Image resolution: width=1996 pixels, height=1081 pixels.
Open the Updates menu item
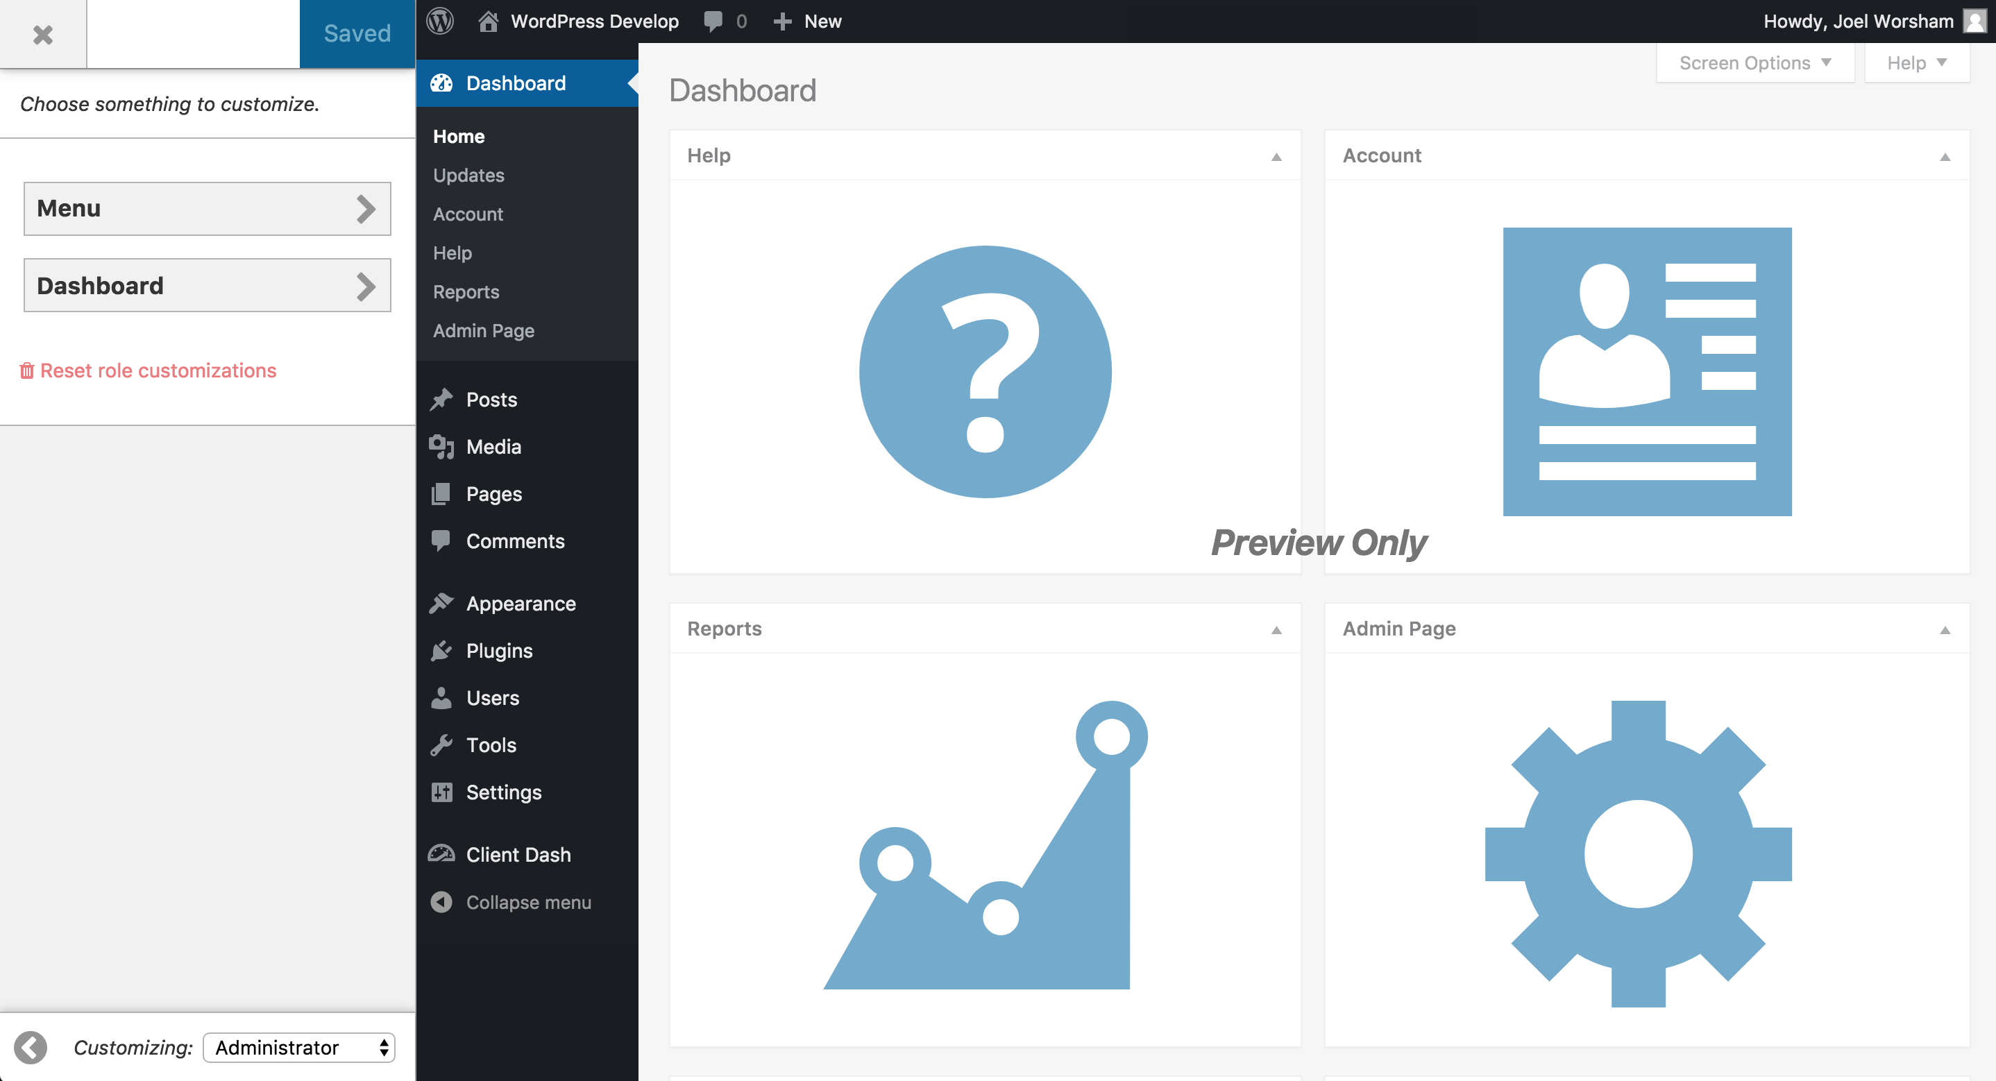click(x=470, y=174)
